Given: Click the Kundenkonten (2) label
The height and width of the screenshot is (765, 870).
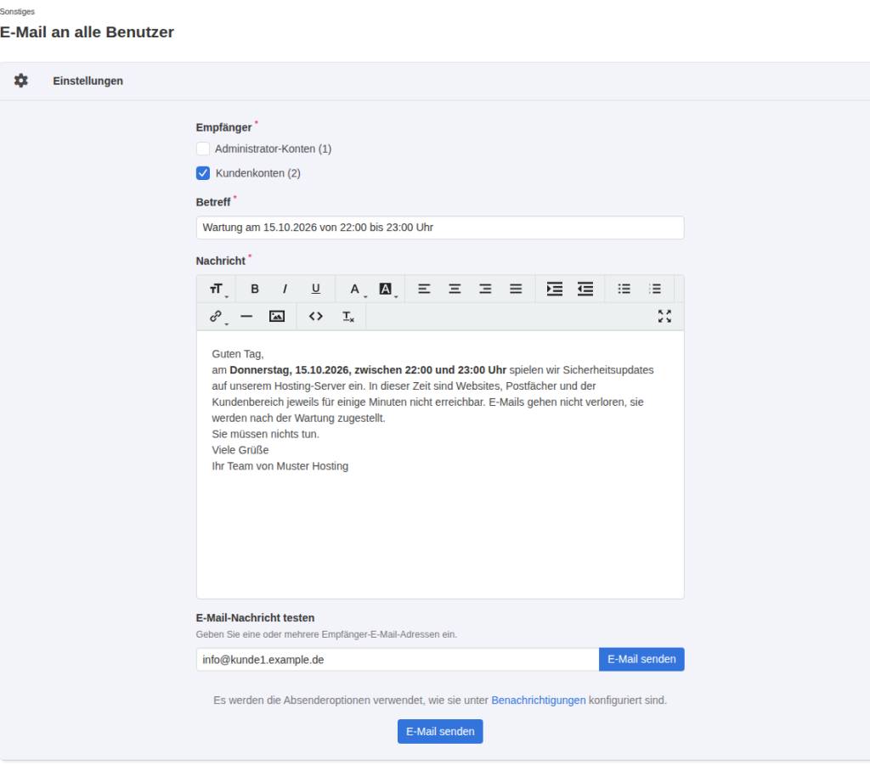Looking at the screenshot, I should [x=258, y=173].
